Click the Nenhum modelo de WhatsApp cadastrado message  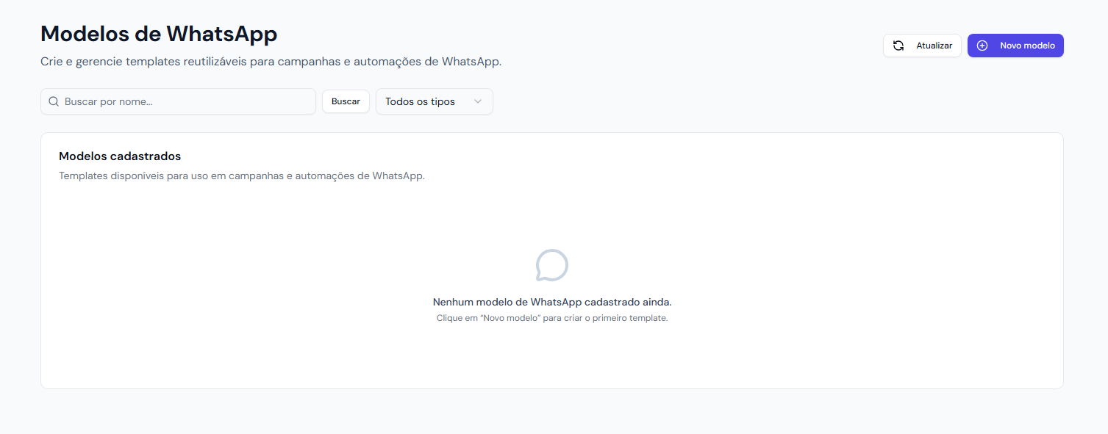(552, 302)
